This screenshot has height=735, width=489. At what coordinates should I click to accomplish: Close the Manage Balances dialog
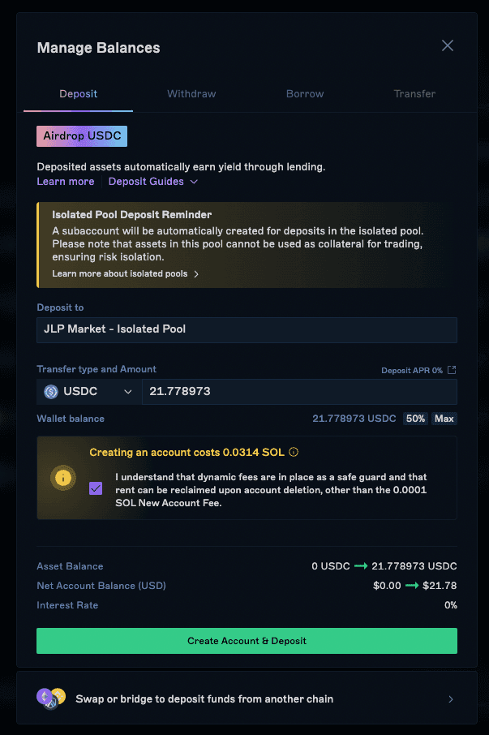click(x=448, y=45)
